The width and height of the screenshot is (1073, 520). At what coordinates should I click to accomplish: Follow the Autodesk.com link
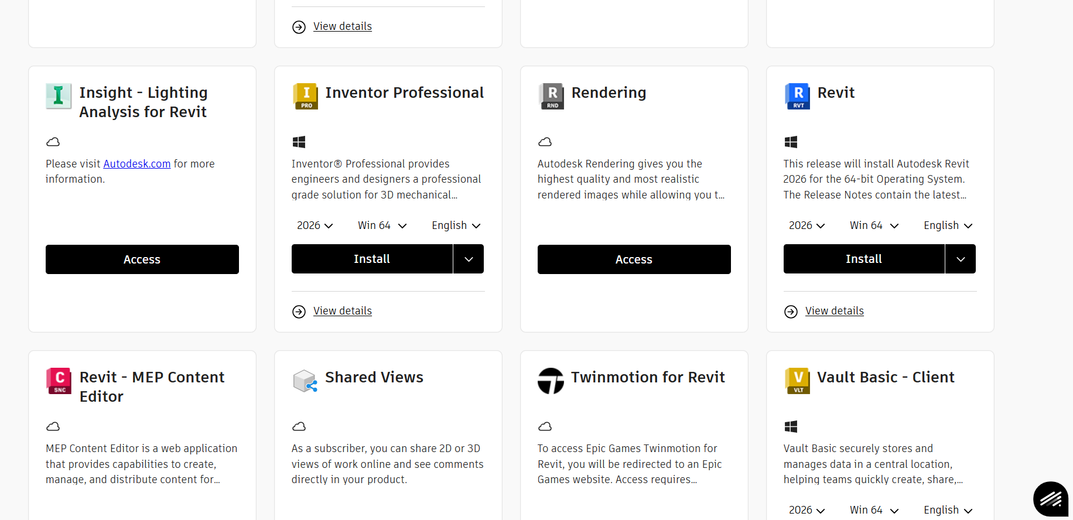[x=137, y=164]
